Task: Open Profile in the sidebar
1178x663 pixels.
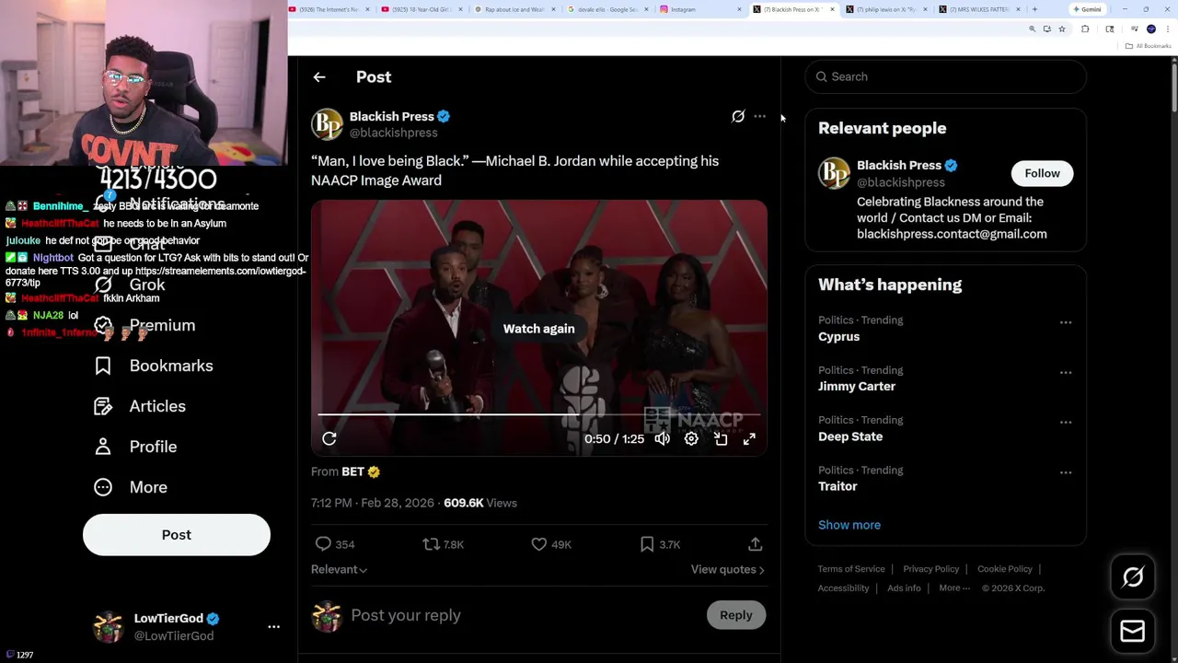Action: [135, 447]
